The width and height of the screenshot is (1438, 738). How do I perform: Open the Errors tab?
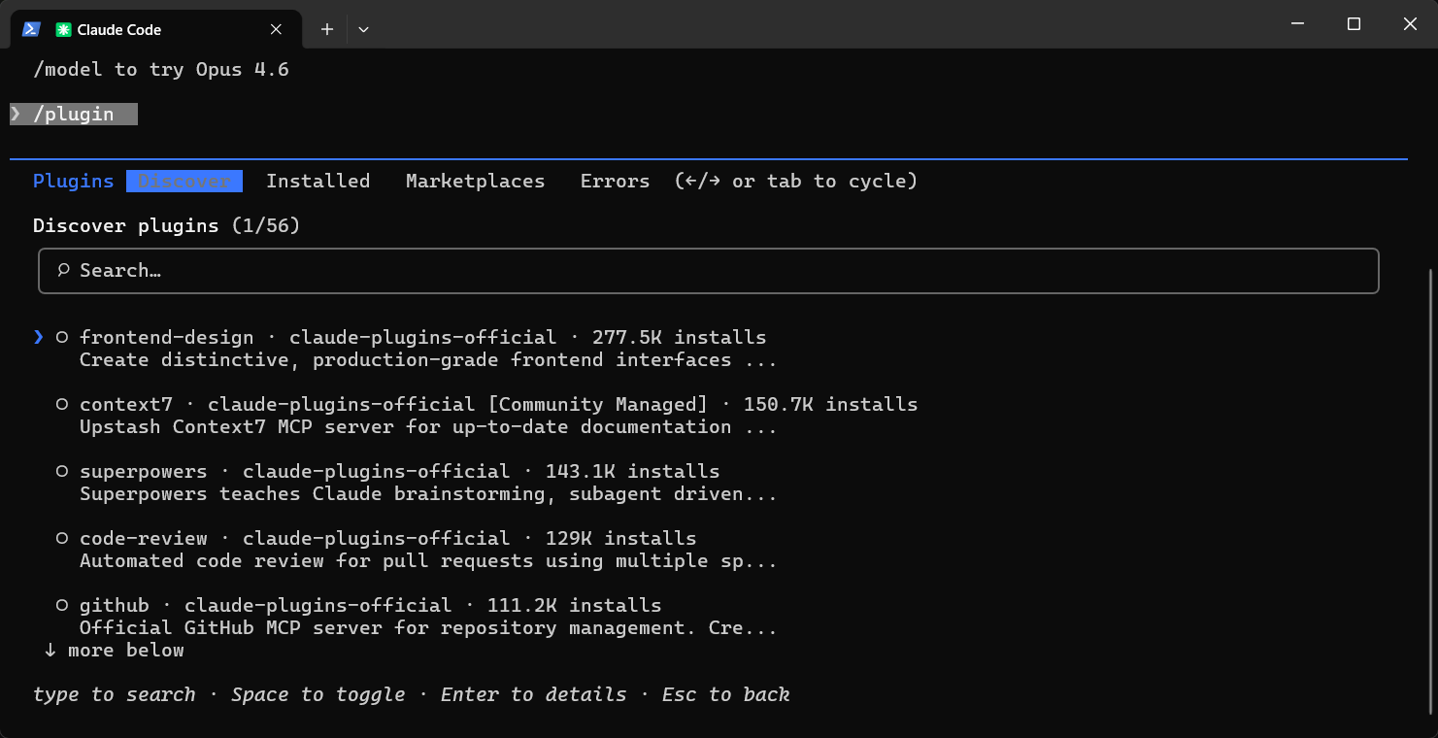pyautogui.click(x=616, y=181)
